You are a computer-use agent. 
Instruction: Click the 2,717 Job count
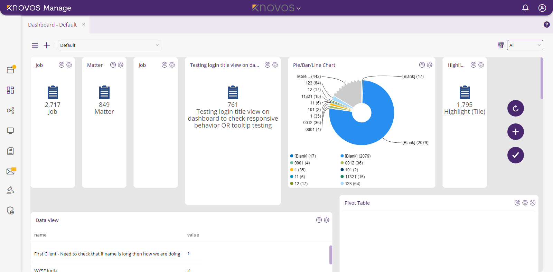[53, 104]
